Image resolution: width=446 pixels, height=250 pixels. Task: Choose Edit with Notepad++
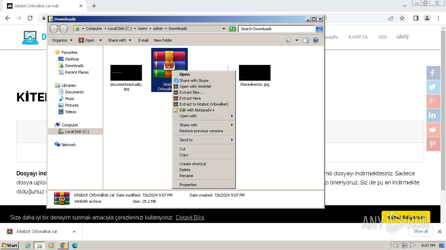pos(204,110)
